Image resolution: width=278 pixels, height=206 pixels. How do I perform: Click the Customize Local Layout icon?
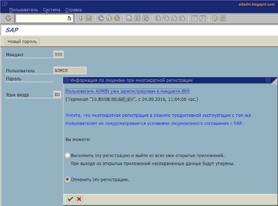pos(223,18)
